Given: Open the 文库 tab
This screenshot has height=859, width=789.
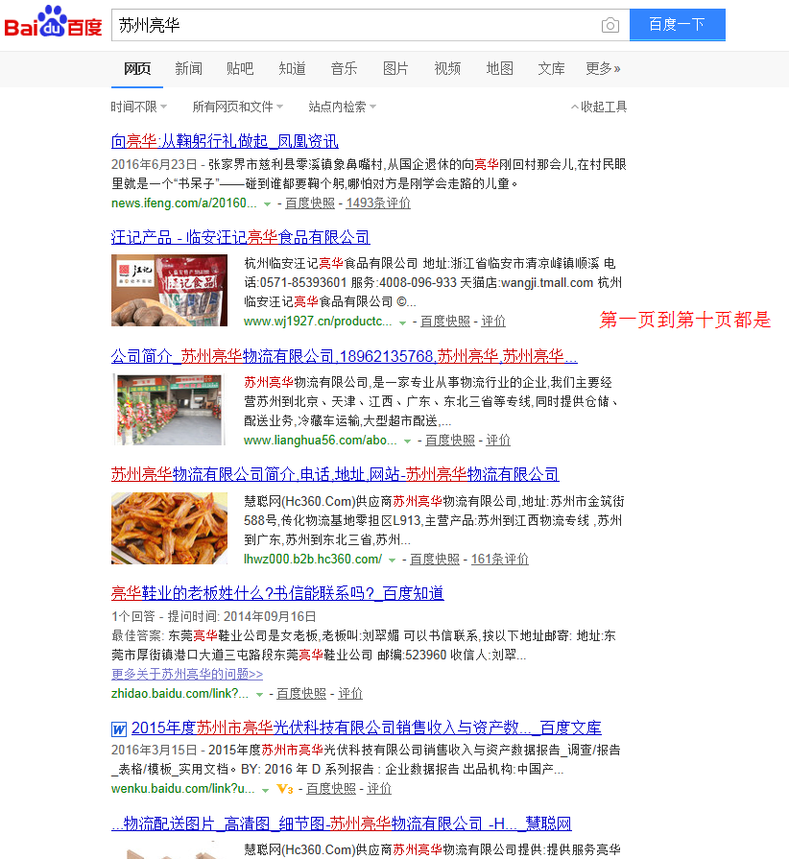Looking at the screenshot, I should pos(551,68).
